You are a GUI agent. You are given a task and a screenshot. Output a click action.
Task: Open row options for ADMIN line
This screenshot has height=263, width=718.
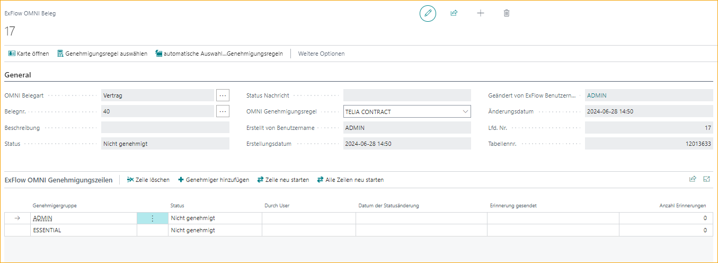coord(153,218)
